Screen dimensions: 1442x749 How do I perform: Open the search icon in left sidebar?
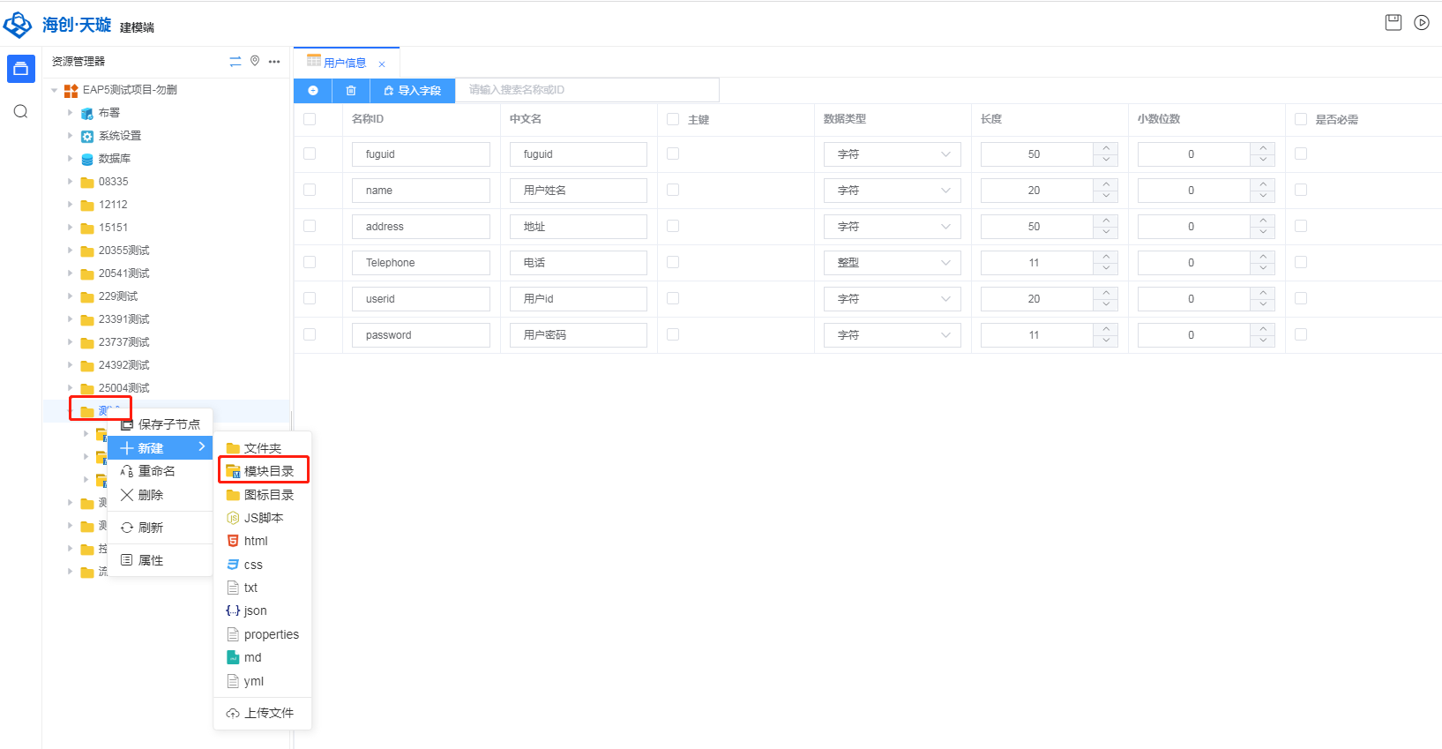pyautogui.click(x=21, y=111)
